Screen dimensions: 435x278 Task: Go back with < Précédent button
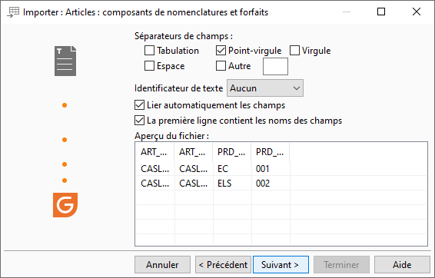tap(223, 265)
